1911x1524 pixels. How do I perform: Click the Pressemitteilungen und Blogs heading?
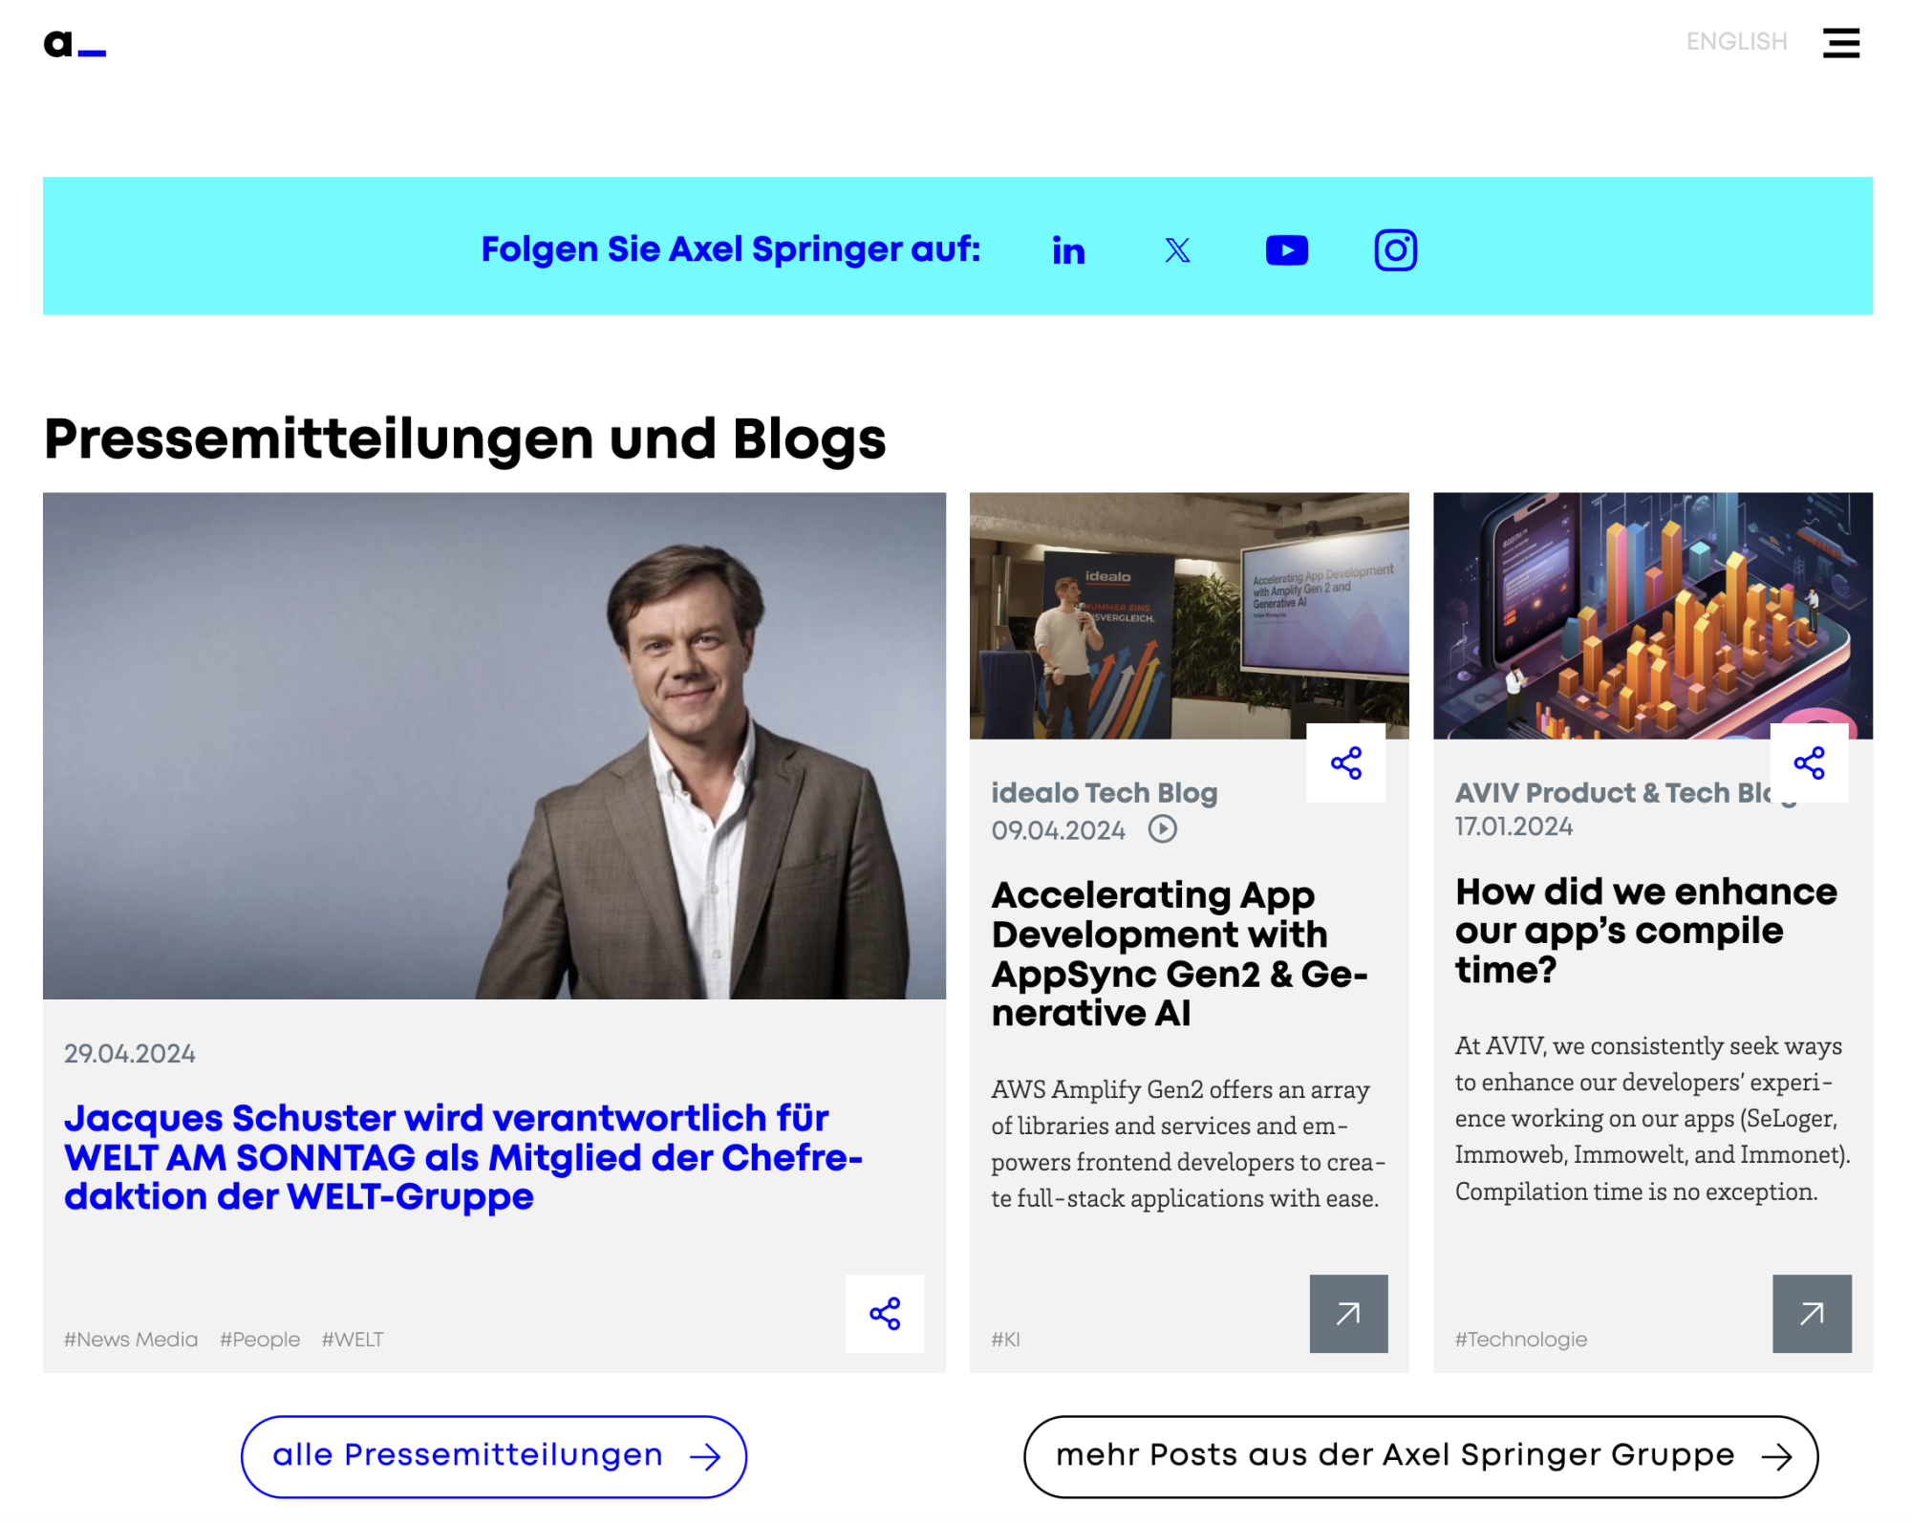coord(464,439)
